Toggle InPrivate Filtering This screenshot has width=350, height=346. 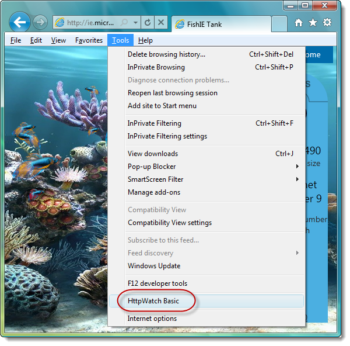coord(206,123)
